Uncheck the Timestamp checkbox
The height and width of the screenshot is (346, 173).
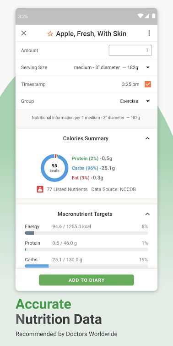tap(148, 84)
